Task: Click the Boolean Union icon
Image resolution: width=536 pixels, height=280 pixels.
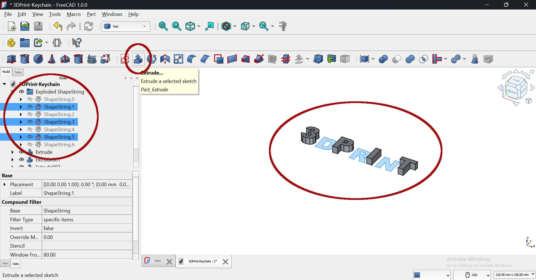Action: point(410,59)
